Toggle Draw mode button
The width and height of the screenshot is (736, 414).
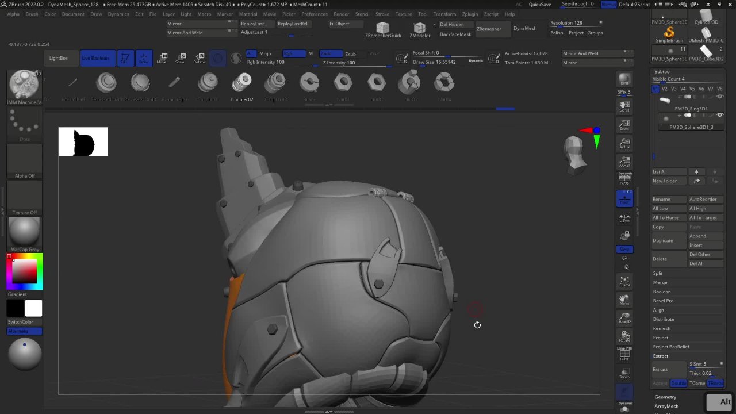[144, 57]
